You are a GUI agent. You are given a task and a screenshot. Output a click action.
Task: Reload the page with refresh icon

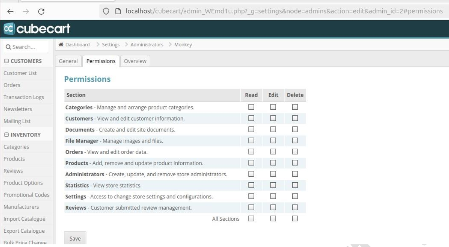(x=41, y=12)
